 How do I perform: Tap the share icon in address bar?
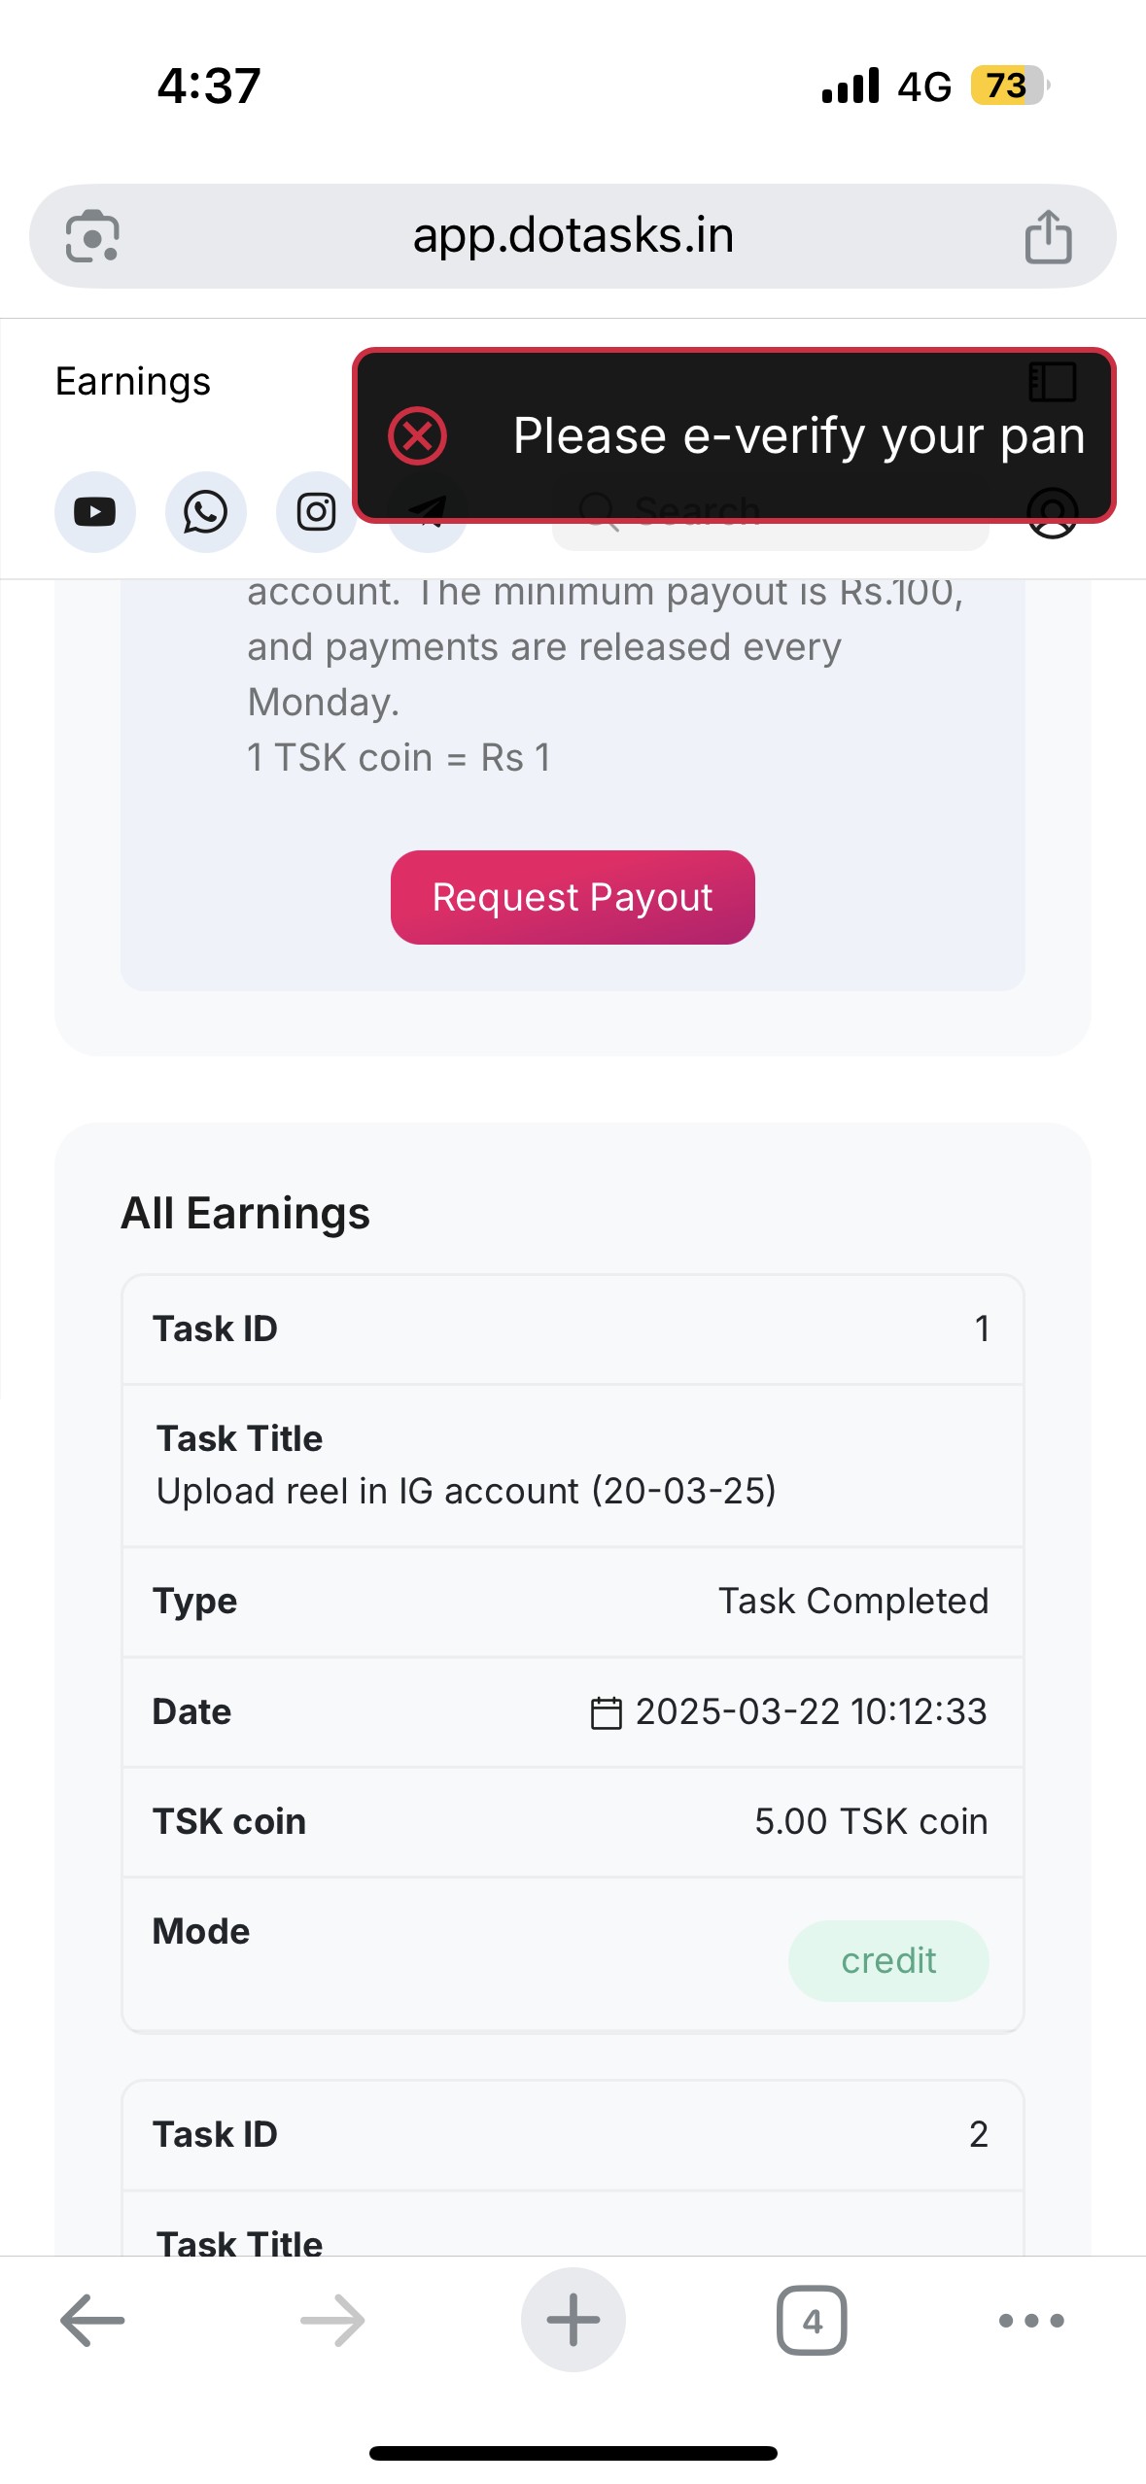pyautogui.click(x=1048, y=237)
